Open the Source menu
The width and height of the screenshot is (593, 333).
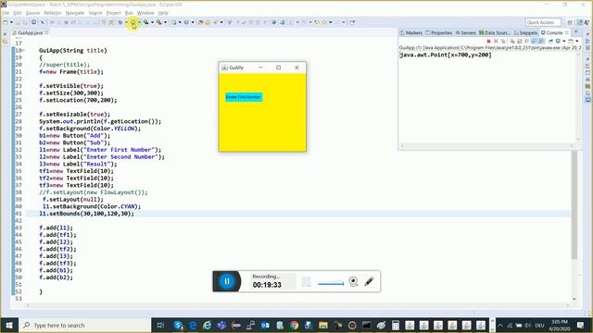(32, 13)
